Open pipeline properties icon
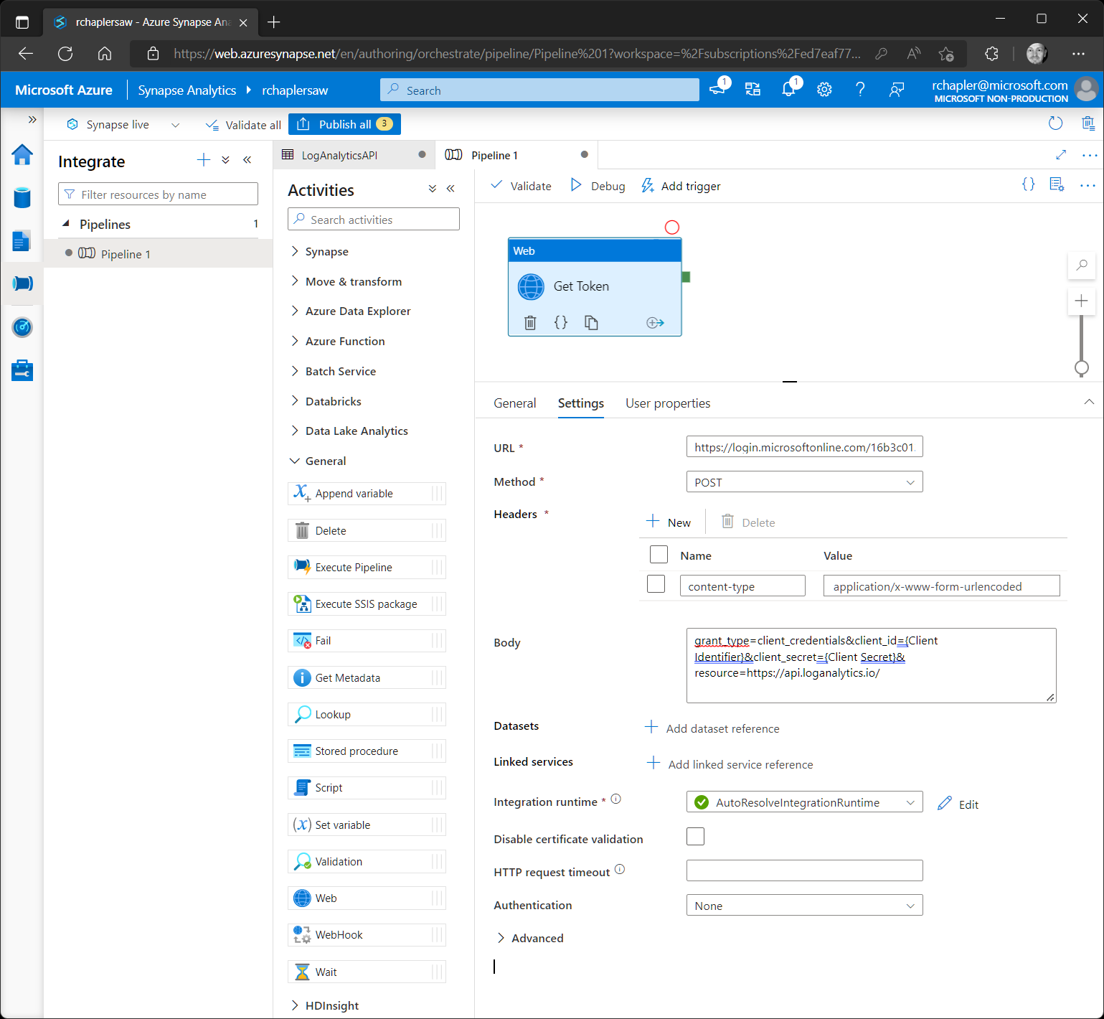 tap(1057, 184)
